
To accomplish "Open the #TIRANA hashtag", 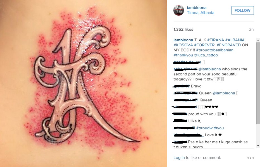I will coord(216,40).
